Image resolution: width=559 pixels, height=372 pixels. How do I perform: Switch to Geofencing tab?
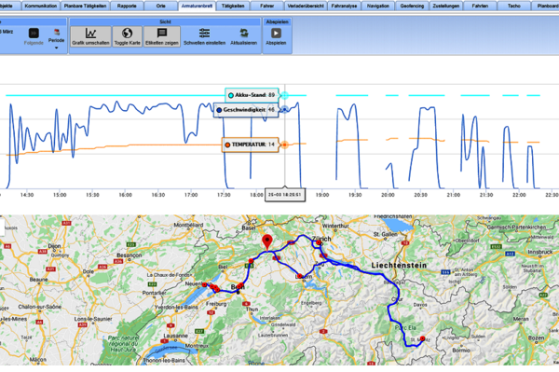(412, 6)
